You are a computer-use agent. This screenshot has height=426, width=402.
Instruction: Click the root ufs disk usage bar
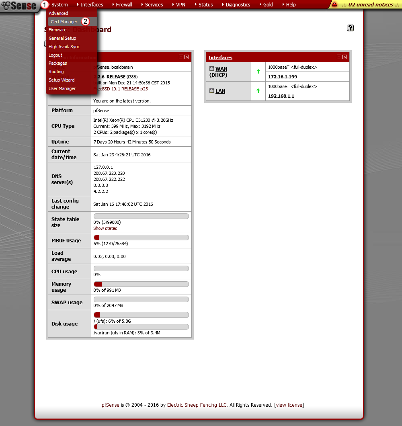click(x=141, y=315)
